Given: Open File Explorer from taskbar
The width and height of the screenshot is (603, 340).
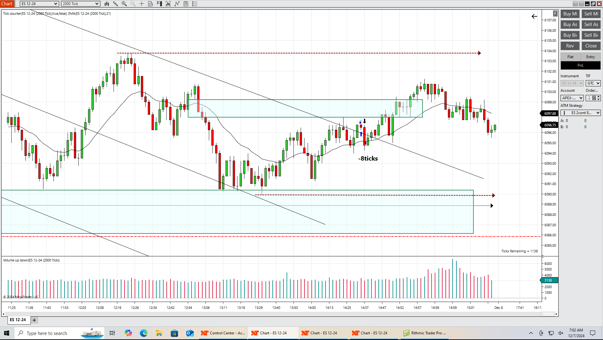Looking at the screenshot, I should [x=159, y=333].
